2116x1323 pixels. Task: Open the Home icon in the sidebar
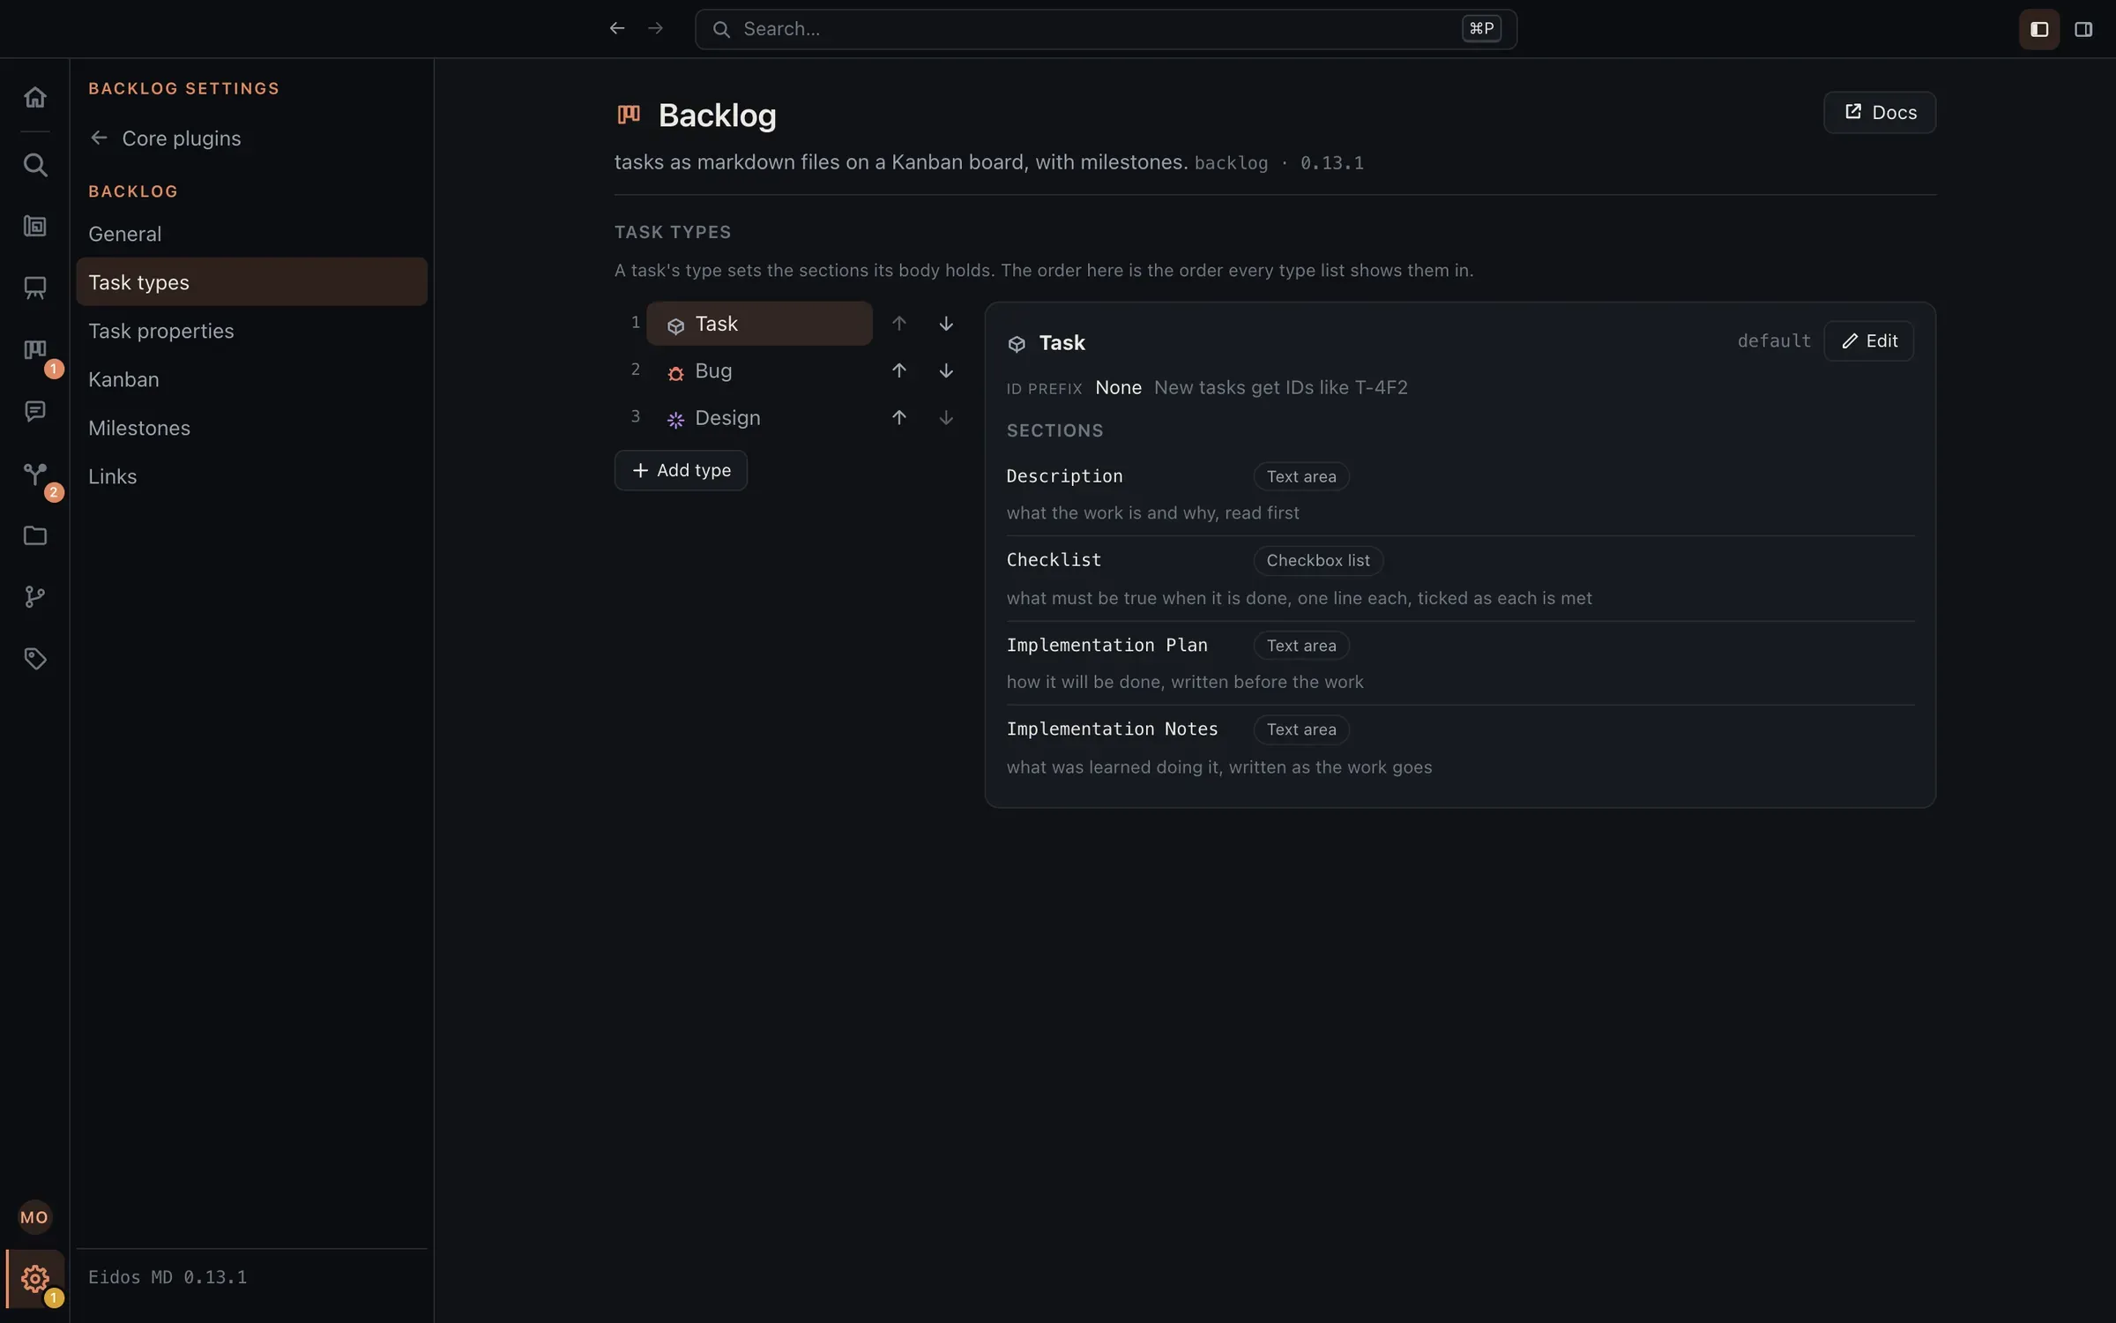(35, 97)
